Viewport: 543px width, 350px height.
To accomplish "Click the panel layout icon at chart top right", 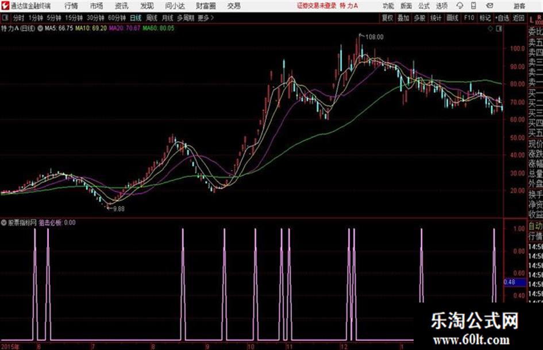I will (499, 29).
